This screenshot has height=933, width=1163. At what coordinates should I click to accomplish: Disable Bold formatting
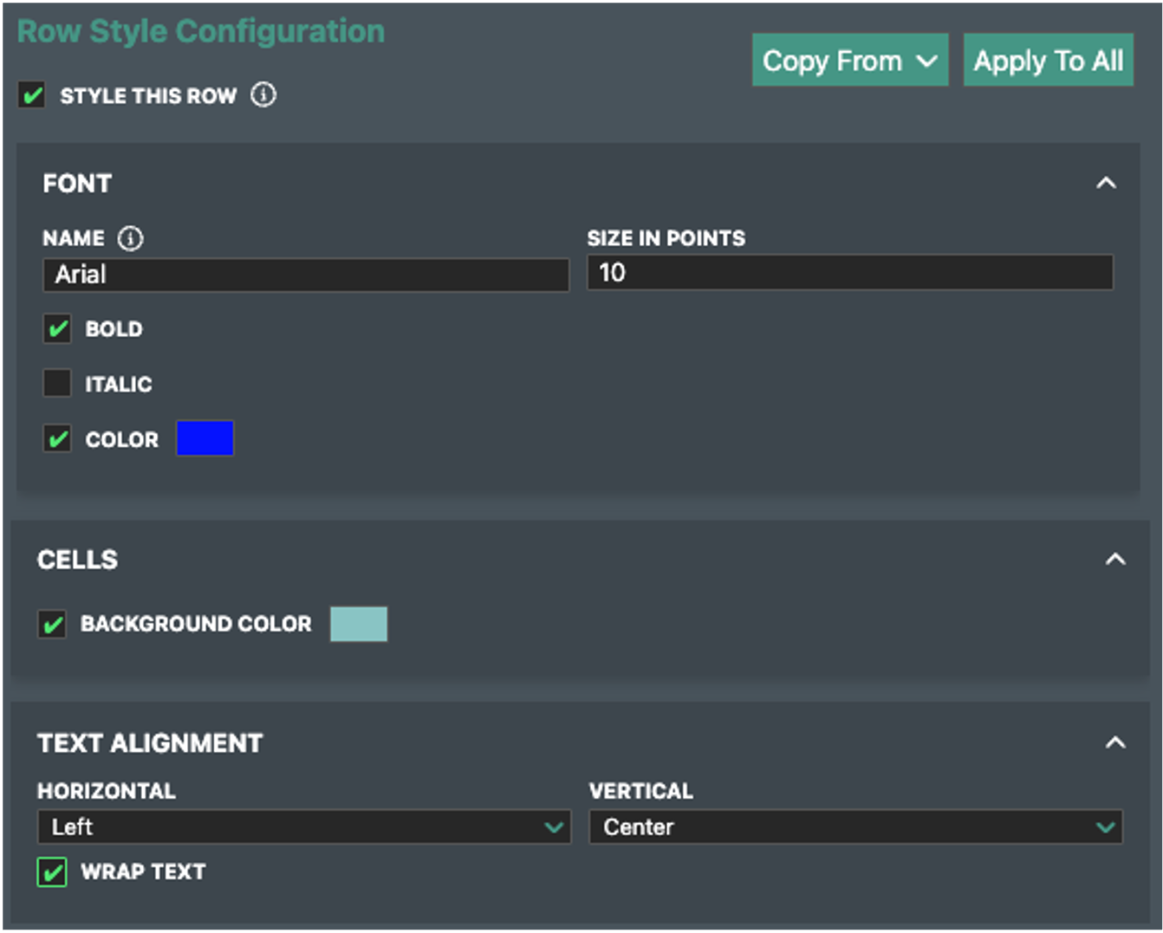(57, 329)
